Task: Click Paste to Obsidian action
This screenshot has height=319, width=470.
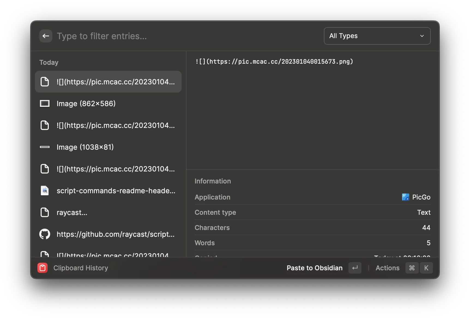Action: [314, 268]
